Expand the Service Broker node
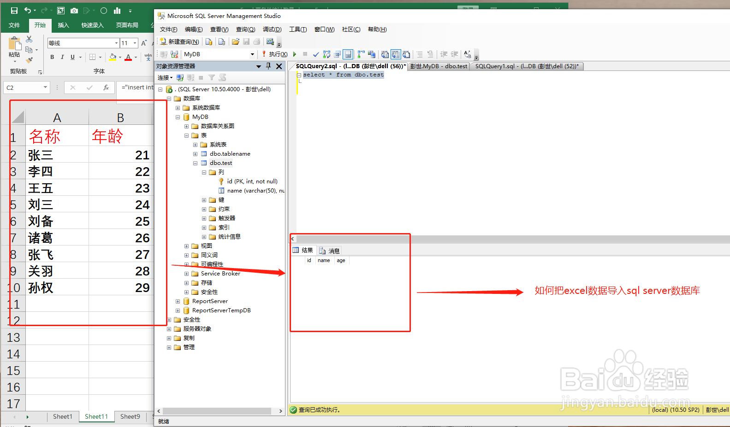 186,274
